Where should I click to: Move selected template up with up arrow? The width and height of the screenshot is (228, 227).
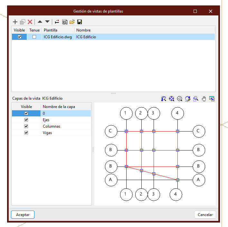coord(40,22)
